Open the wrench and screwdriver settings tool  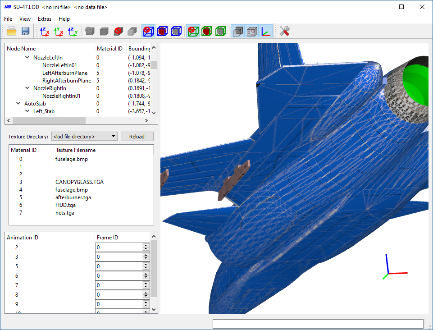(284, 31)
